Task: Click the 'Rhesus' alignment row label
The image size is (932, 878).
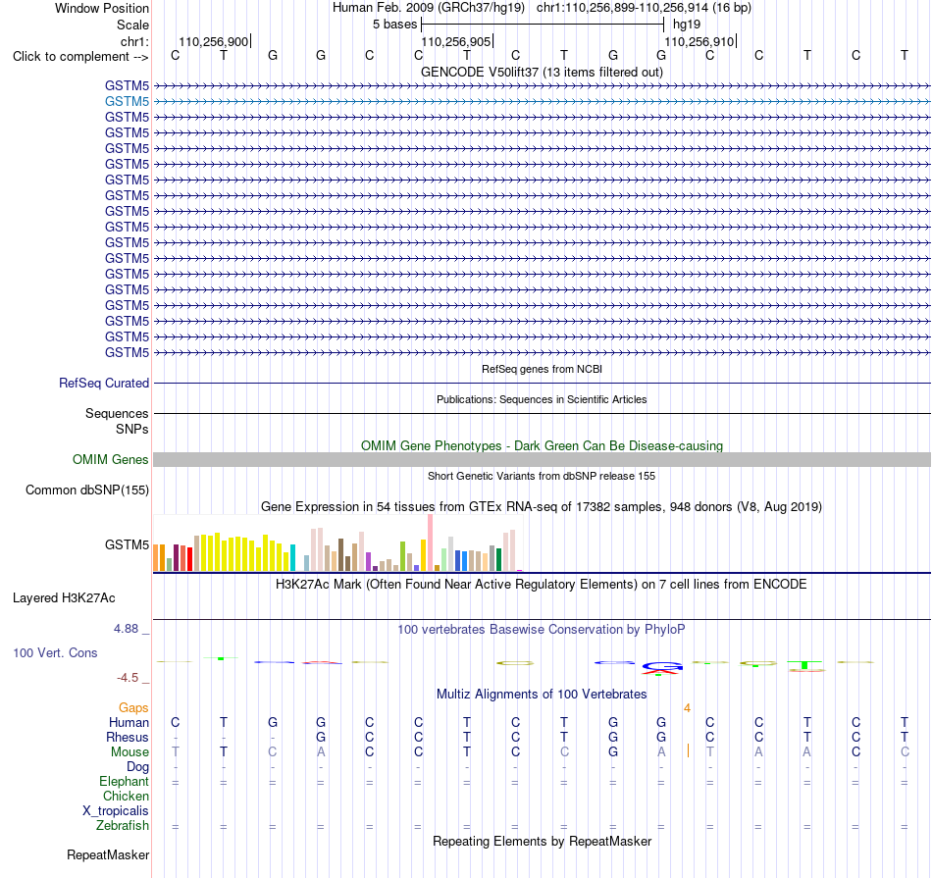Action: pyautogui.click(x=128, y=737)
